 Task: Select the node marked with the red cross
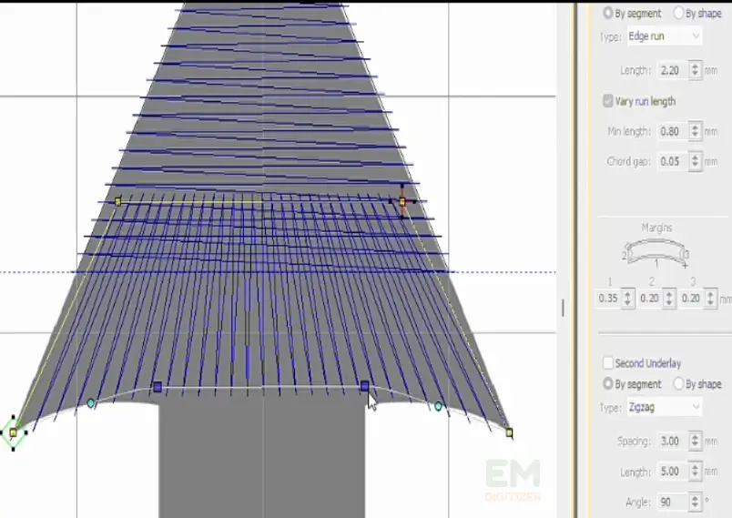pyautogui.click(x=402, y=201)
